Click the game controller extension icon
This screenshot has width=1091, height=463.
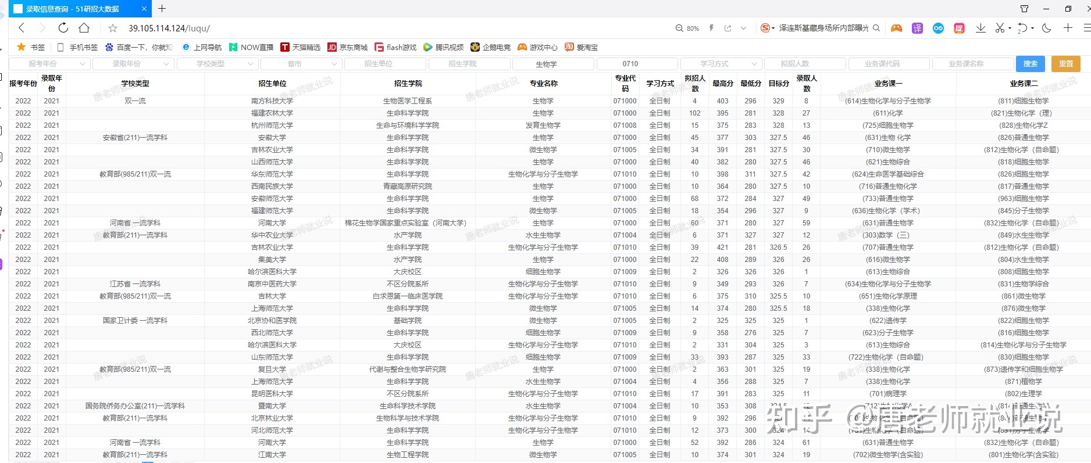(x=896, y=28)
